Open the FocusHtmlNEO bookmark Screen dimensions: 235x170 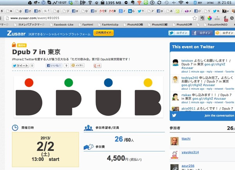(x=215, y=25)
